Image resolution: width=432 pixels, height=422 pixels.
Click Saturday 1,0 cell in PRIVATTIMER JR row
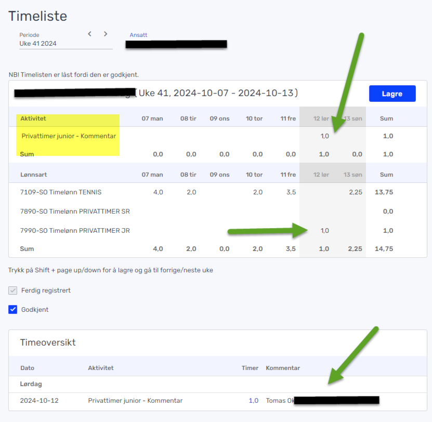click(324, 231)
